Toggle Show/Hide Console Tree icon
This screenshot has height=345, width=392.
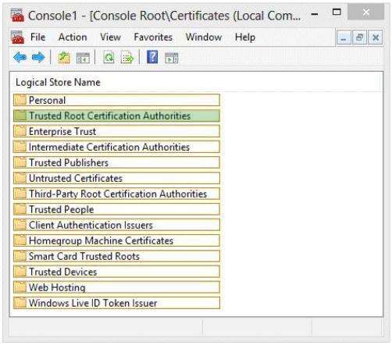tap(83, 58)
